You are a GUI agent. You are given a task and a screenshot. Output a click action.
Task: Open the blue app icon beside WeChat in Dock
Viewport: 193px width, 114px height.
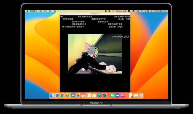point(118,95)
